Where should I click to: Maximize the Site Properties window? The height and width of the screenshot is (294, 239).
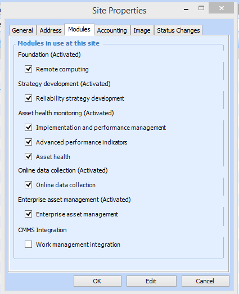click(x=201, y=8)
